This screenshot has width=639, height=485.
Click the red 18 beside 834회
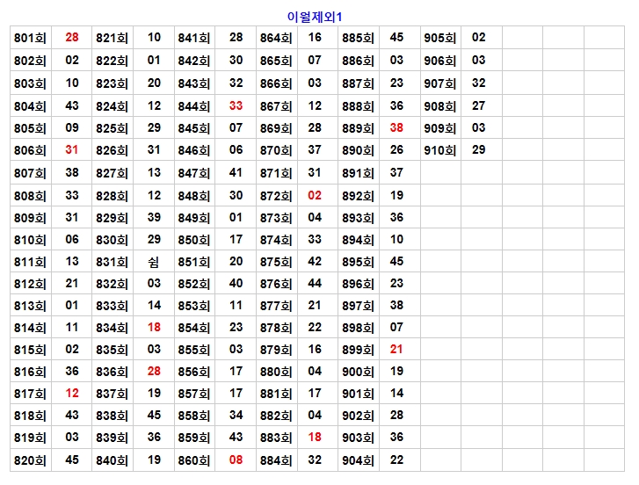pyautogui.click(x=154, y=327)
